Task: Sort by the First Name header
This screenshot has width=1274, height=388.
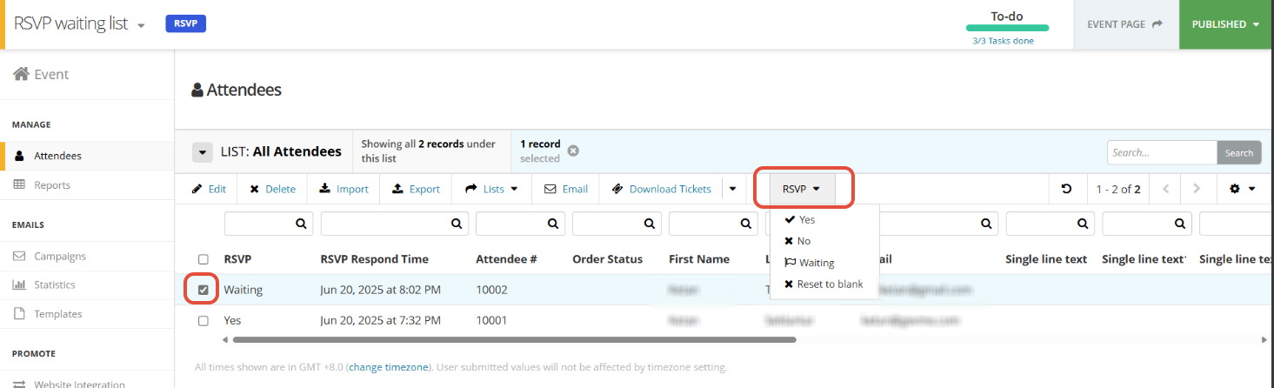Action: coord(699,259)
